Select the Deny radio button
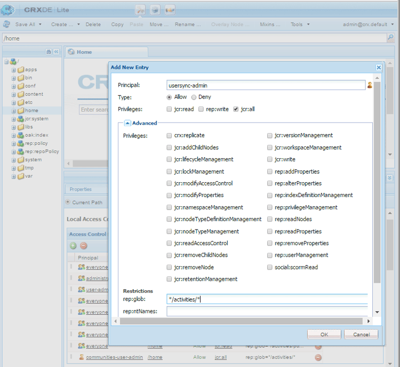400x367 pixels. point(194,97)
